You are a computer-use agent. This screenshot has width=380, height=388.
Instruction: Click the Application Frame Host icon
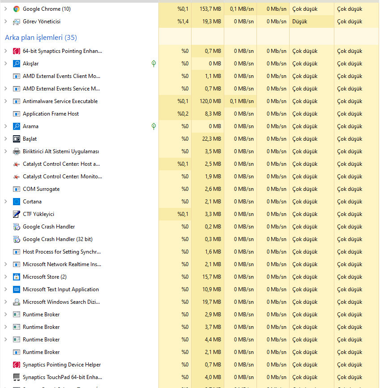click(x=16, y=114)
